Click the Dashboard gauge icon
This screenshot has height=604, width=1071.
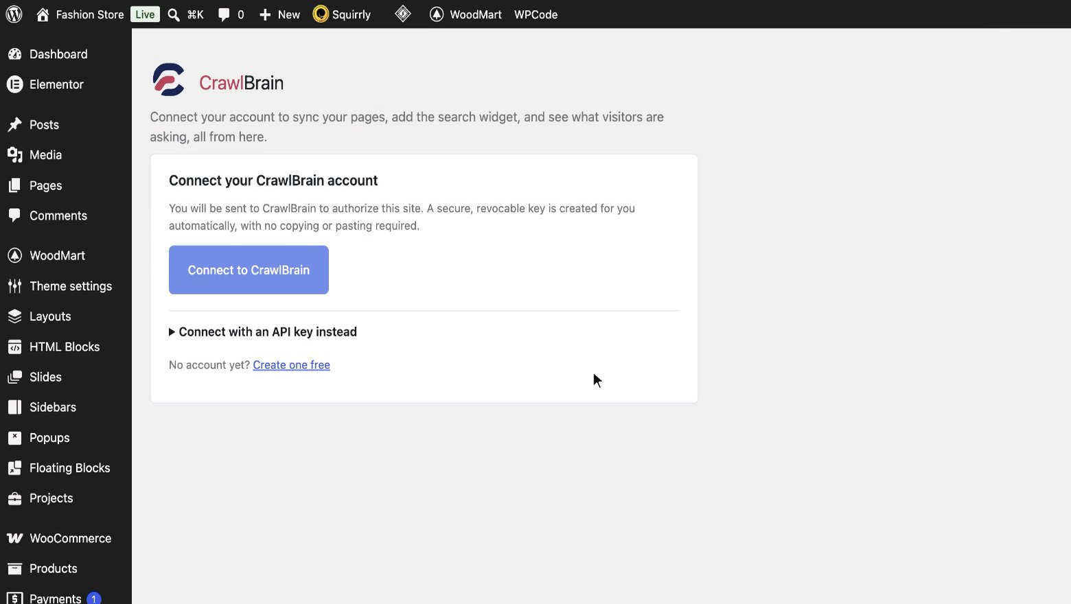click(14, 54)
